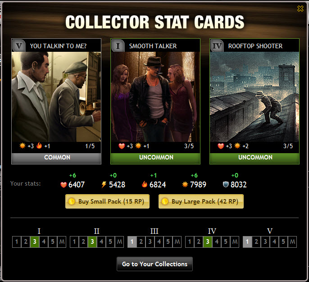The image size is (309, 282).
Task: Click the Roman numeral V badge on card
Action: [x=19, y=45]
